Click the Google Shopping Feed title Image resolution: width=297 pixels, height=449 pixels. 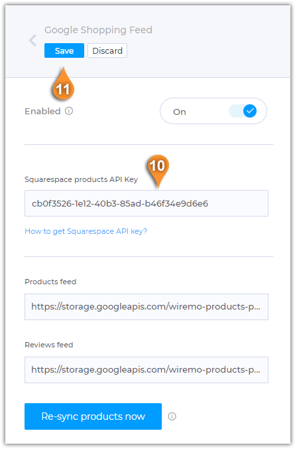point(98,30)
